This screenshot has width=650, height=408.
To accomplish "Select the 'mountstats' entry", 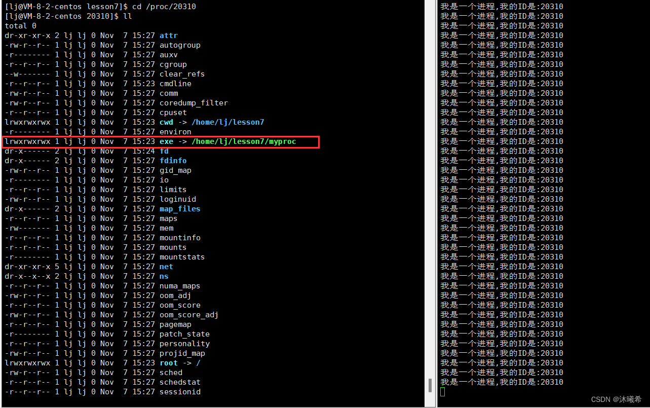I will coord(182,257).
